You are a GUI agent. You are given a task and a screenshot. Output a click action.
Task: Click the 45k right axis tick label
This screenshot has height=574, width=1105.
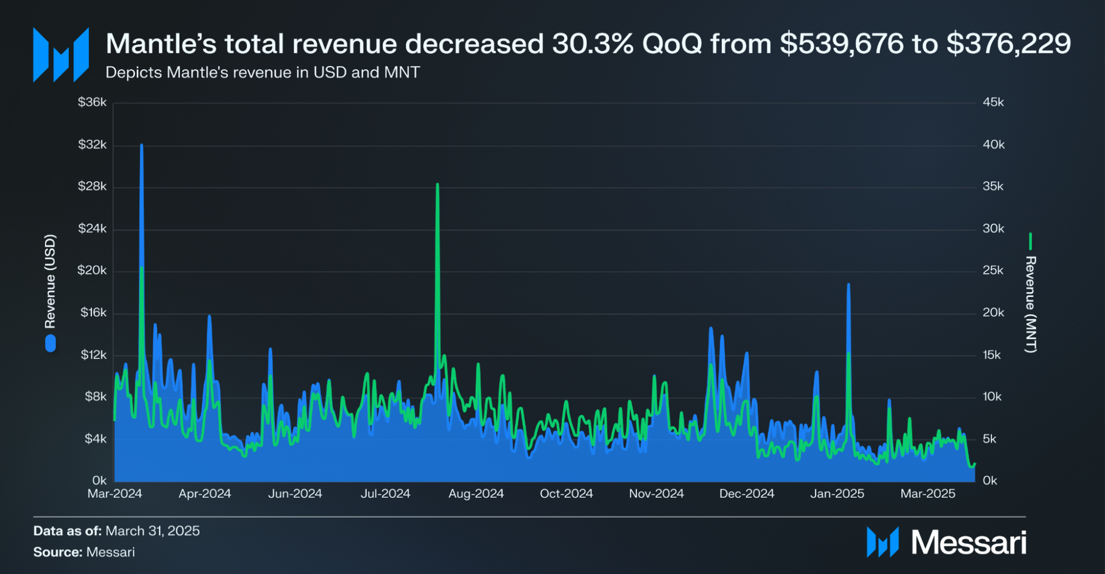point(994,102)
